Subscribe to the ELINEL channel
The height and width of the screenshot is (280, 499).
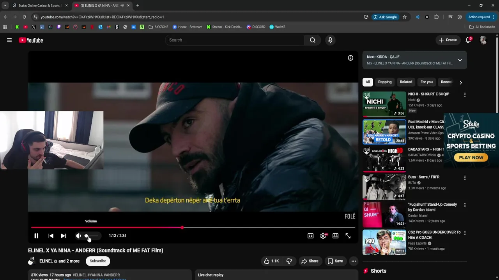[x=98, y=261]
